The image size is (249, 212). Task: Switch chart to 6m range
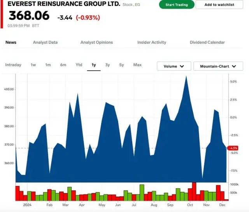[63, 65]
